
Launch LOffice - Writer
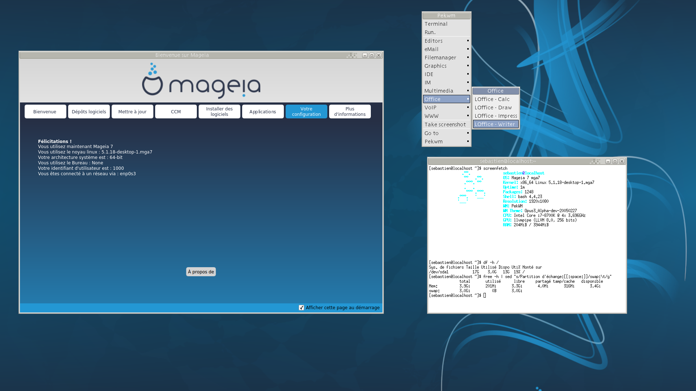tap(496, 124)
